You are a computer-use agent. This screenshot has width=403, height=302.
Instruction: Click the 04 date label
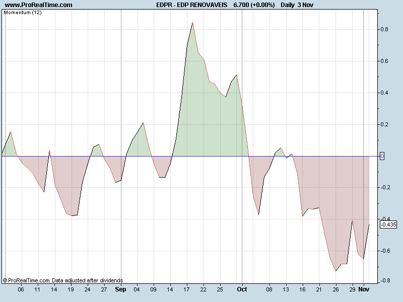pyautogui.click(x=137, y=290)
